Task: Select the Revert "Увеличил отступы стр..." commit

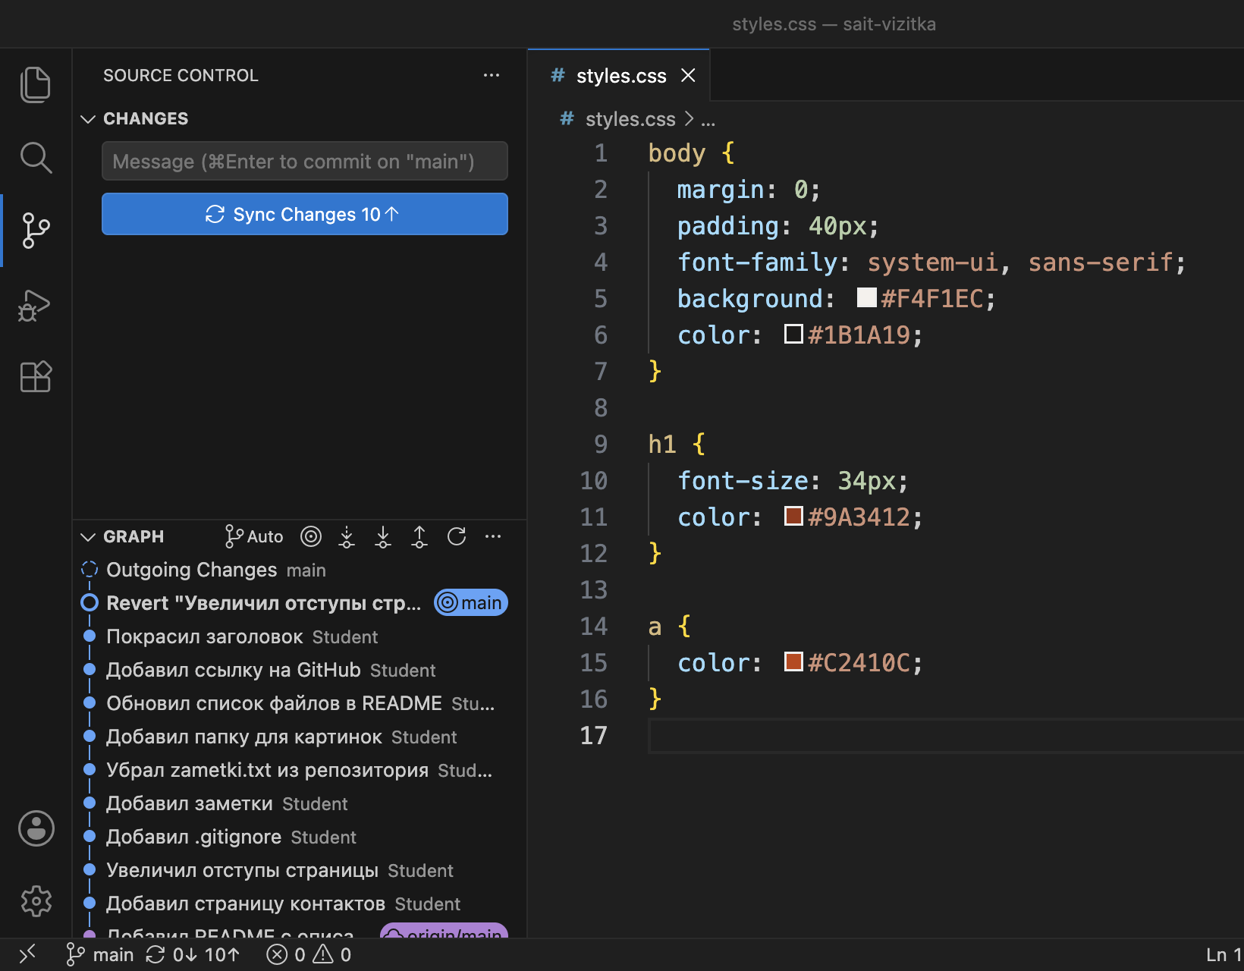Action: pos(300,603)
